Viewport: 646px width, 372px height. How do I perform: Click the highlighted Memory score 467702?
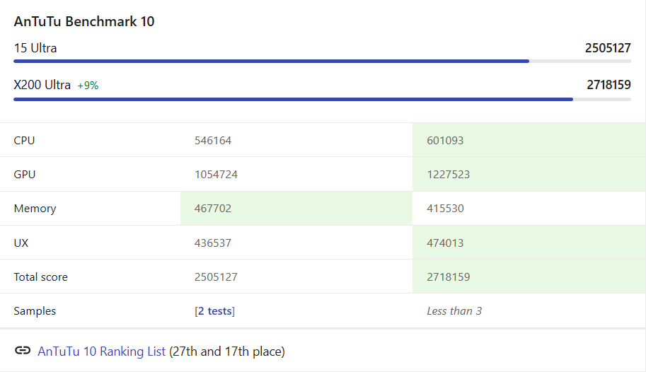pyautogui.click(x=213, y=209)
